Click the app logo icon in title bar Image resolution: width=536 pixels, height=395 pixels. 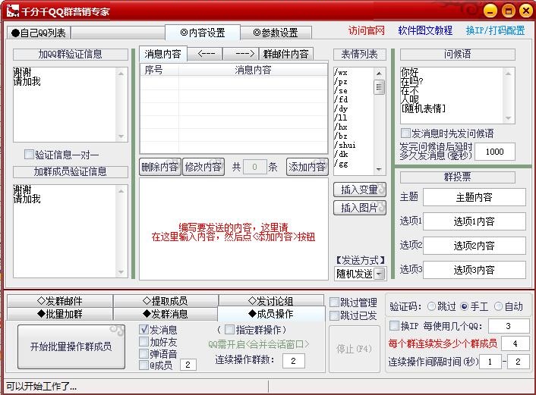coord(12,11)
